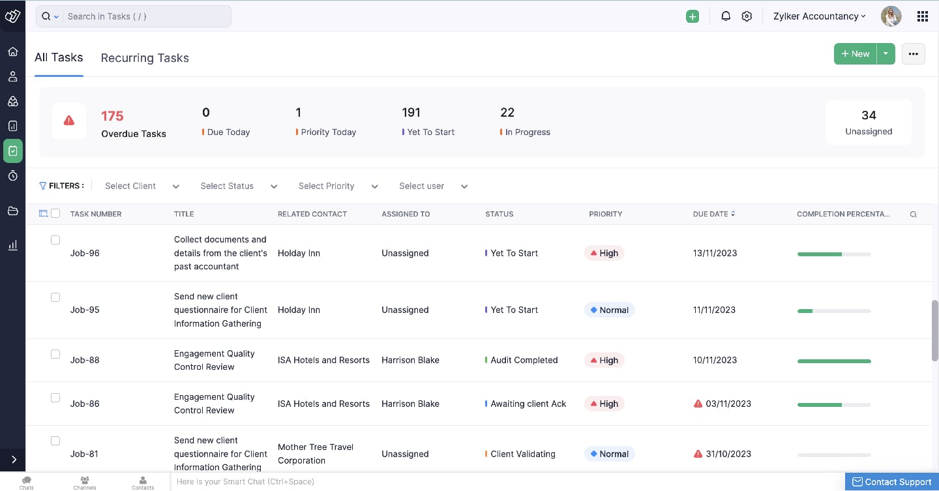Open the Reports bar-chart icon in sidebar
939x491 pixels.
(13, 245)
